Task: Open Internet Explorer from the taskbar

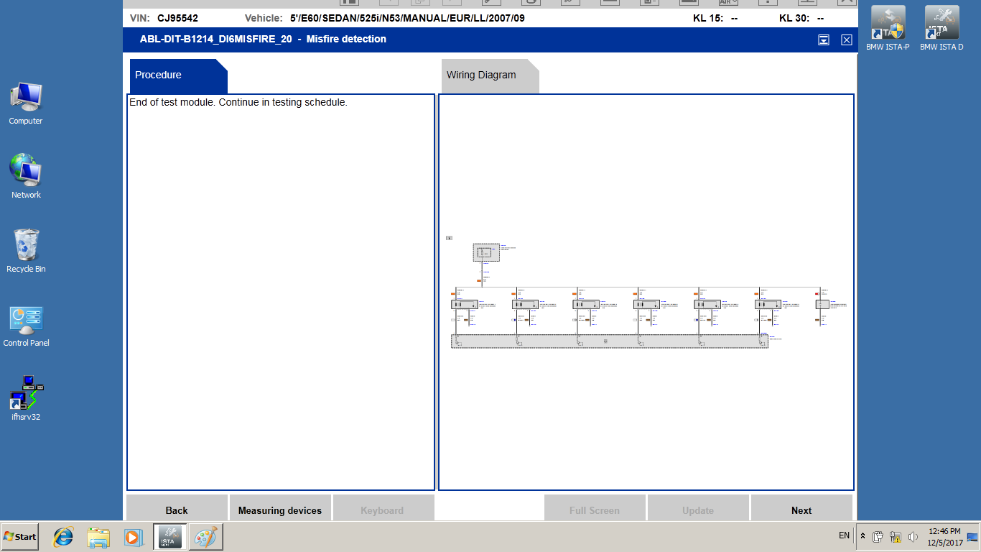Action: pos(63,536)
